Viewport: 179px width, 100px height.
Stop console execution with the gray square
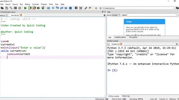point(177,44)
